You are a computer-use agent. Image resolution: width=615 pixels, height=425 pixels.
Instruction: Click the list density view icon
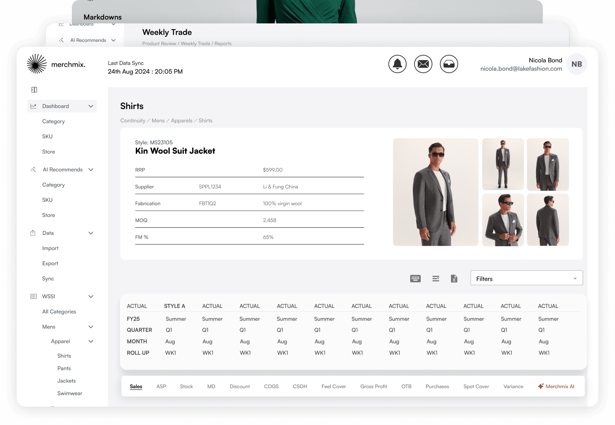coord(436,279)
